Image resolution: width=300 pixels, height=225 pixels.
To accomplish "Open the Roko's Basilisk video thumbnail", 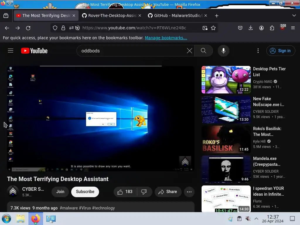I will [x=226, y=139].
